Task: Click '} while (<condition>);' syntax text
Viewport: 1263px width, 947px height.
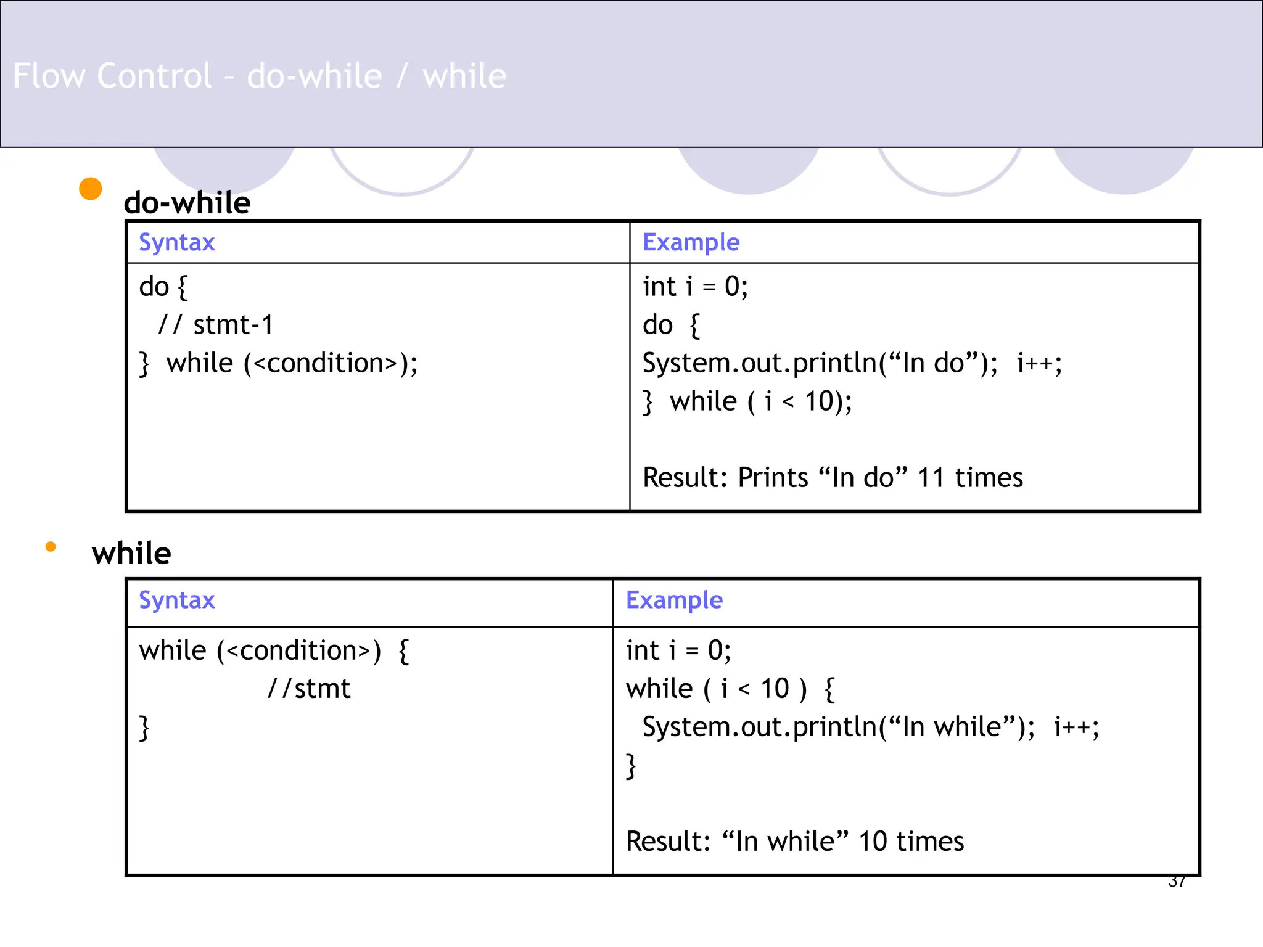Action: click(x=278, y=363)
